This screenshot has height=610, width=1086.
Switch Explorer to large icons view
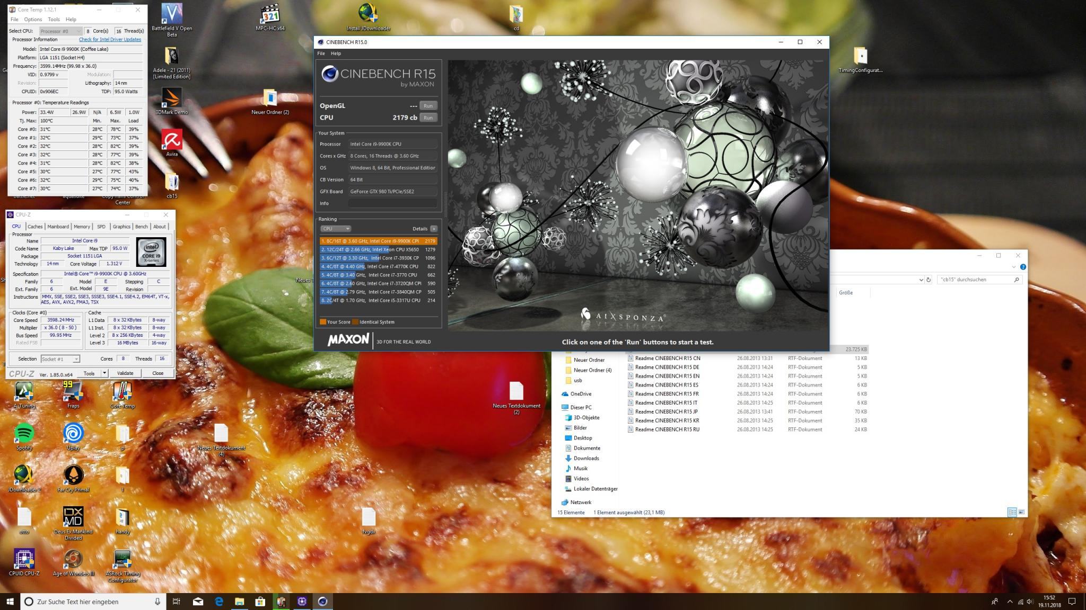pos(1021,512)
